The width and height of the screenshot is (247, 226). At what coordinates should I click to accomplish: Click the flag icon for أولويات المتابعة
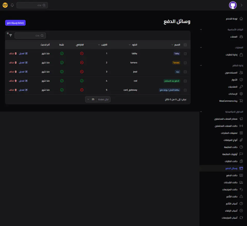tap(241, 154)
